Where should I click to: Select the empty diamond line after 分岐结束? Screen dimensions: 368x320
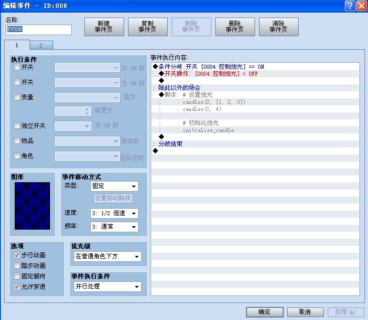pyautogui.click(x=255, y=151)
